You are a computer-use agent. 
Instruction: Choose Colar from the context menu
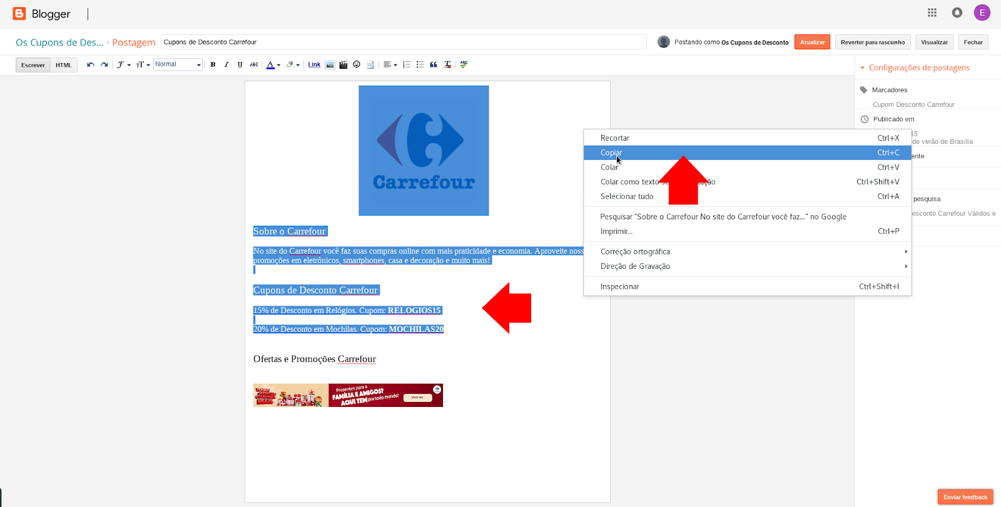[x=747, y=167]
